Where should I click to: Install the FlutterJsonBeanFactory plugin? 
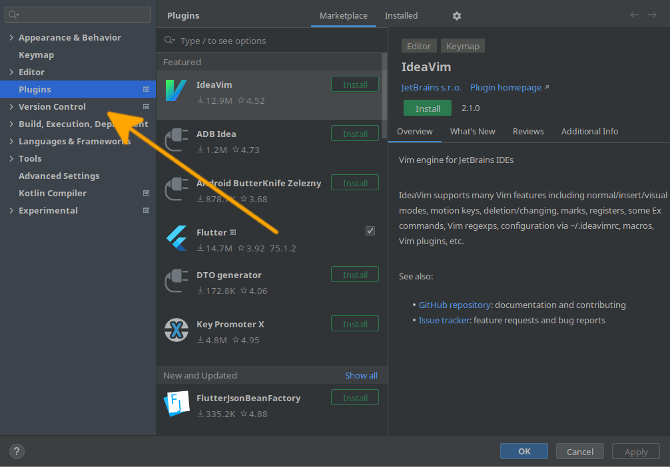click(x=355, y=397)
